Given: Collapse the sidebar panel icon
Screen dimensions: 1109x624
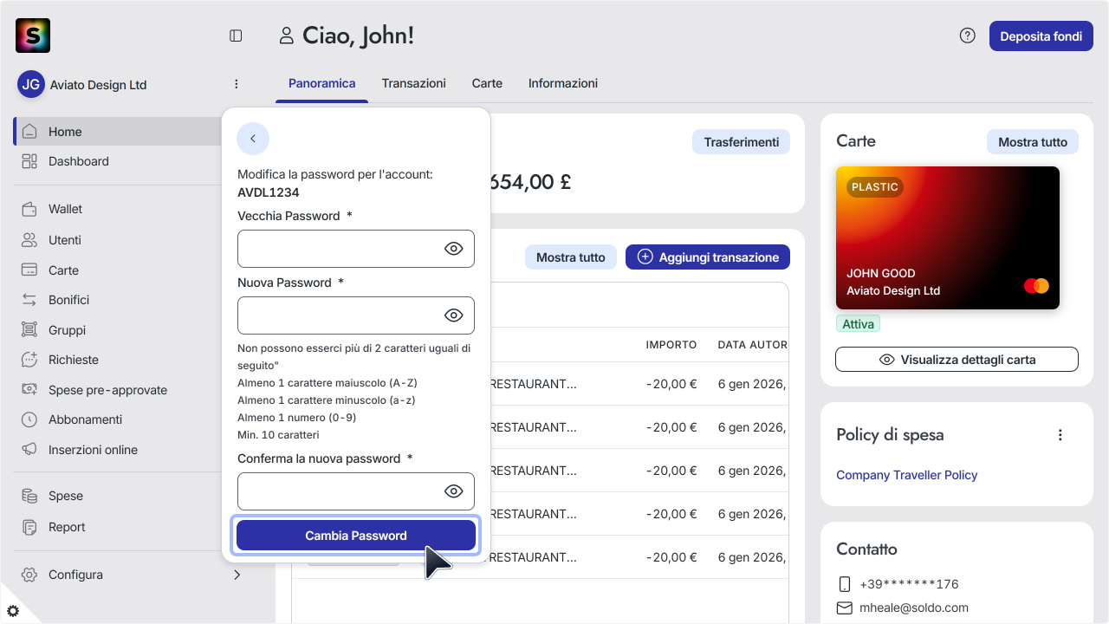Looking at the screenshot, I should (x=236, y=36).
